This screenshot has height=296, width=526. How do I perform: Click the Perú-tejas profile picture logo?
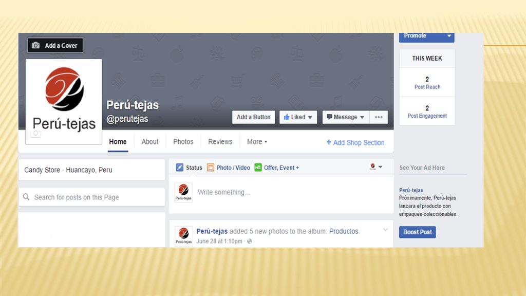64,101
